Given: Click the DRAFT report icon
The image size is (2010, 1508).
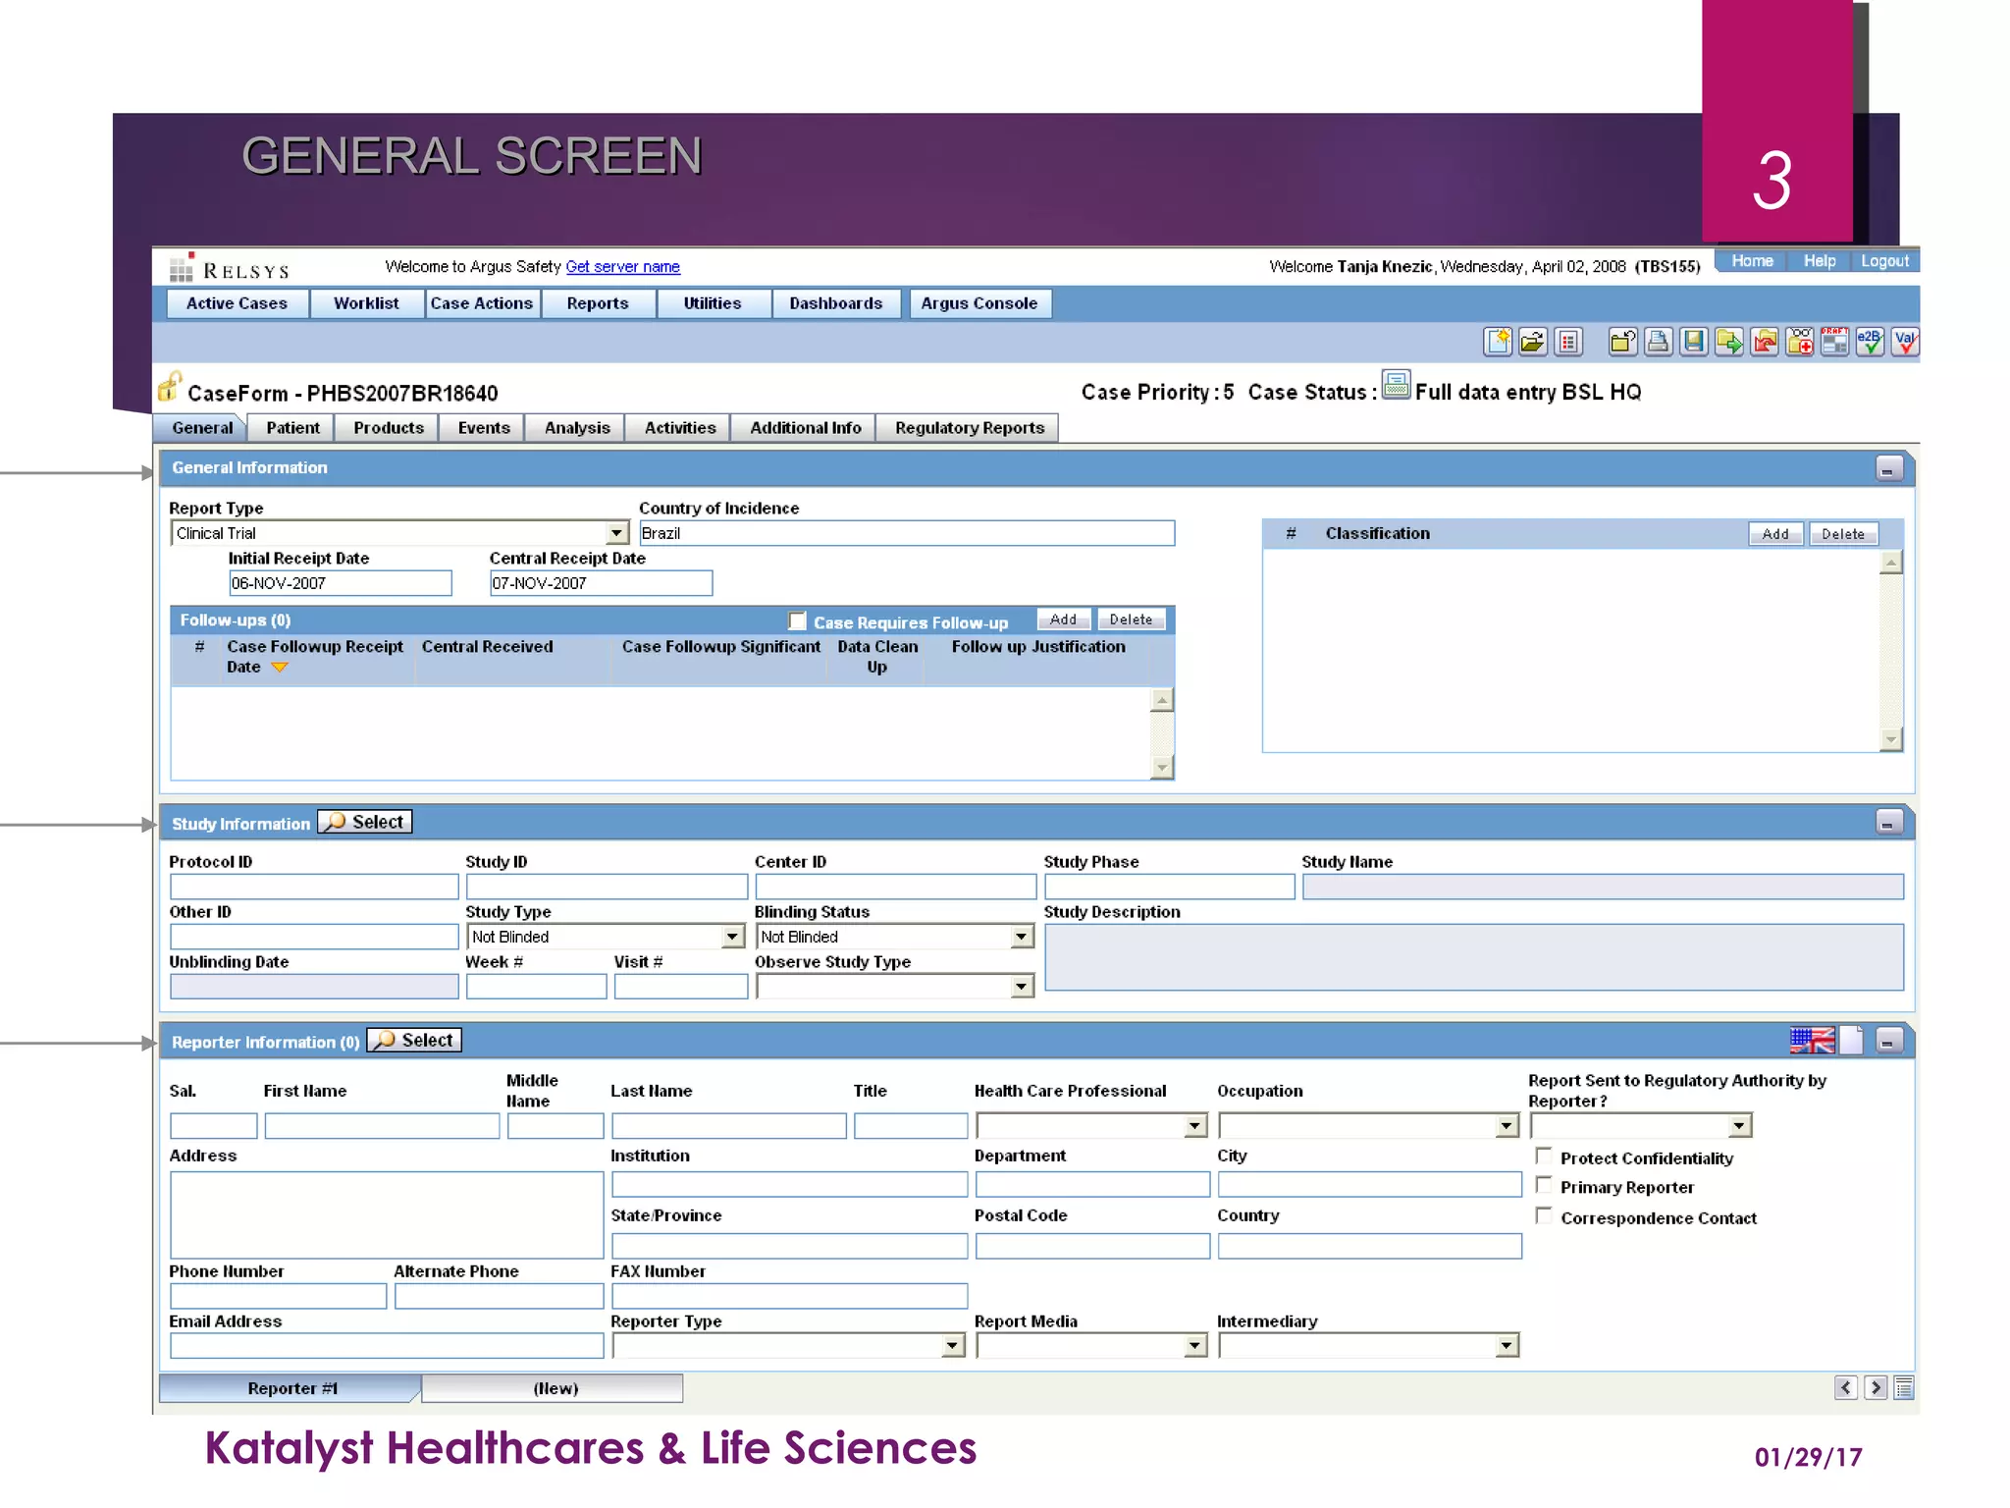Looking at the screenshot, I should (1834, 342).
